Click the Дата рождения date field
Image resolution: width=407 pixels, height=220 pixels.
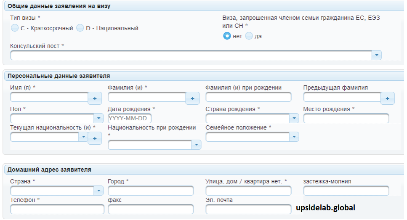pyautogui.click(x=130, y=119)
